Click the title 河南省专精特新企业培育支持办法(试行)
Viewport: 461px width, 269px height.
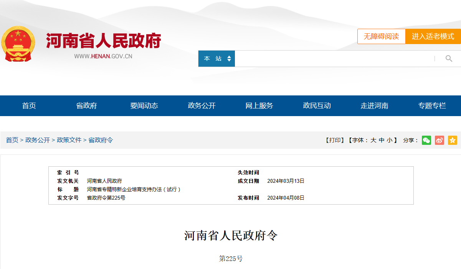pos(134,189)
